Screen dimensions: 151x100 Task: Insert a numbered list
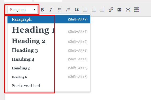click(68, 10)
